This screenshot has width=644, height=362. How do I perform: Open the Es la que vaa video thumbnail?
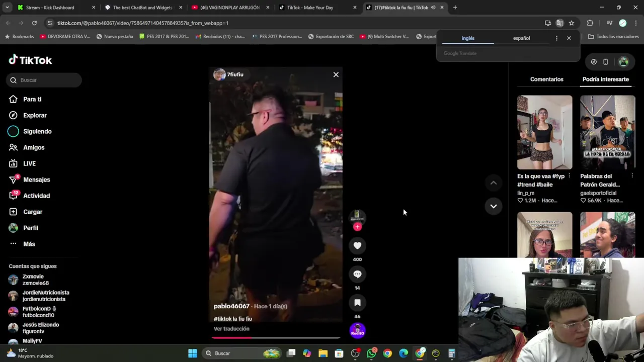pyautogui.click(x=544, y=132)
